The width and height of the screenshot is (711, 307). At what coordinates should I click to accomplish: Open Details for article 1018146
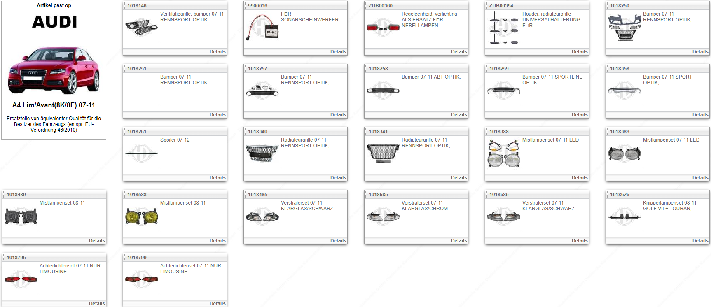click(217, 52)
